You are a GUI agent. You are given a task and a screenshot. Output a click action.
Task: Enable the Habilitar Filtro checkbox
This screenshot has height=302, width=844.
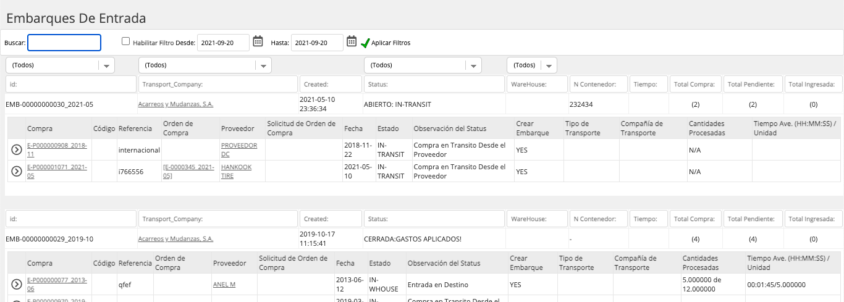pos(126,41)
